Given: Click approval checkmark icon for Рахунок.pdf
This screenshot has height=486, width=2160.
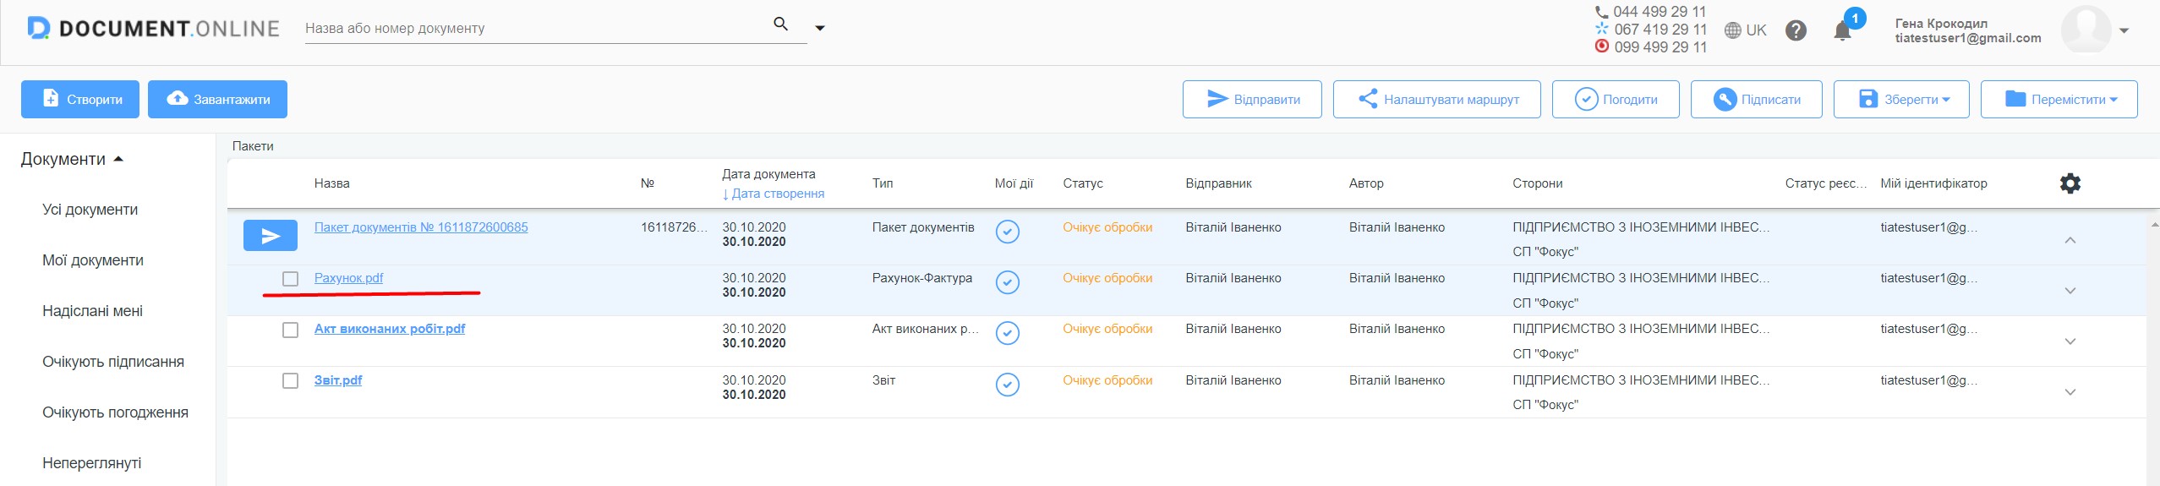Looking at the screenshot, I should pyautogui.click(x=1007, y=282).
